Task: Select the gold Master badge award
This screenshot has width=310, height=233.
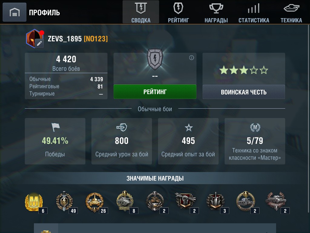Action: (x=34, y=202)
